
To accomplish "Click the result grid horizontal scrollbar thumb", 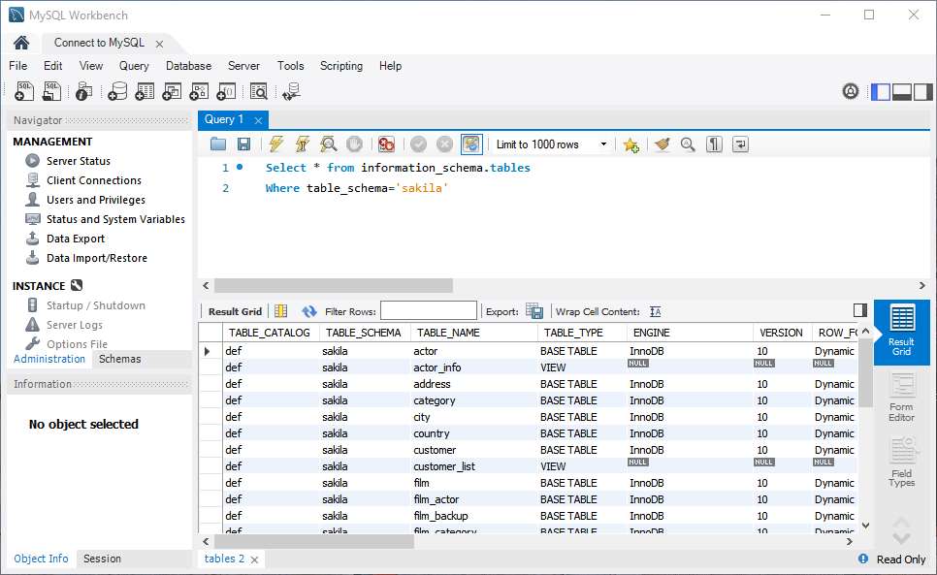I will (314, 542).
